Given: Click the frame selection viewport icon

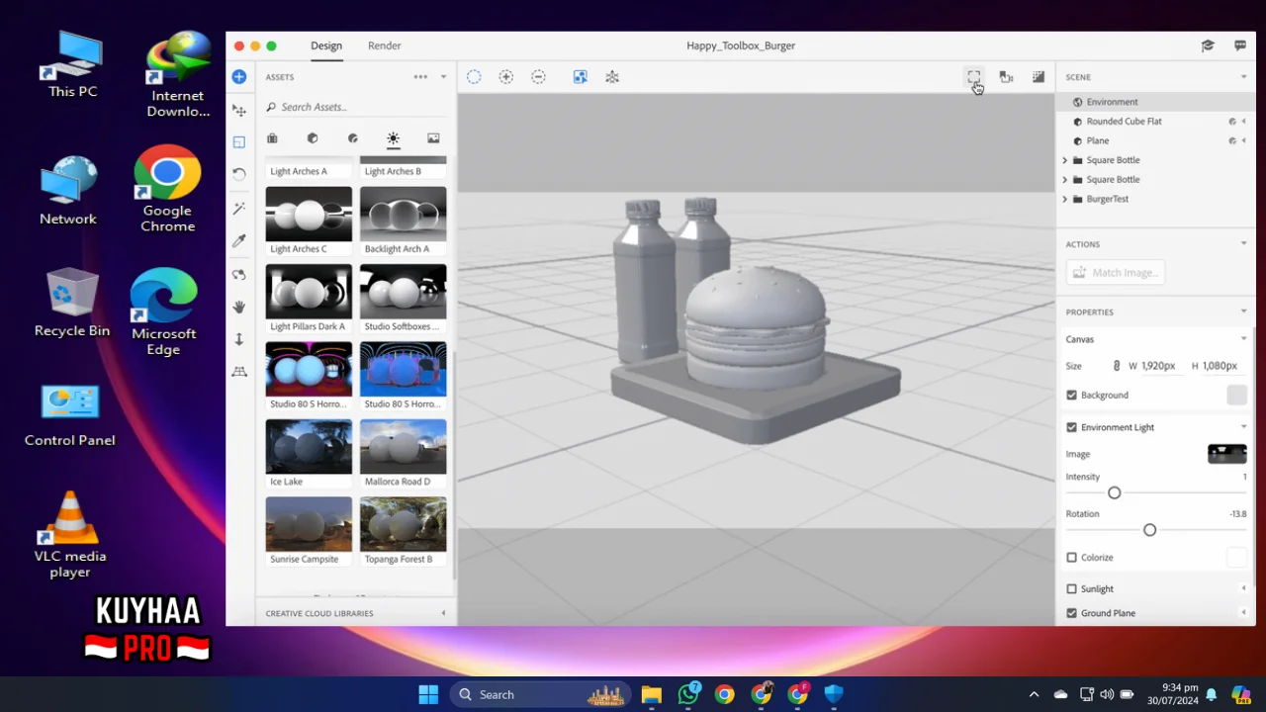Looking at the screenshot, I should [x=974, y=77].
